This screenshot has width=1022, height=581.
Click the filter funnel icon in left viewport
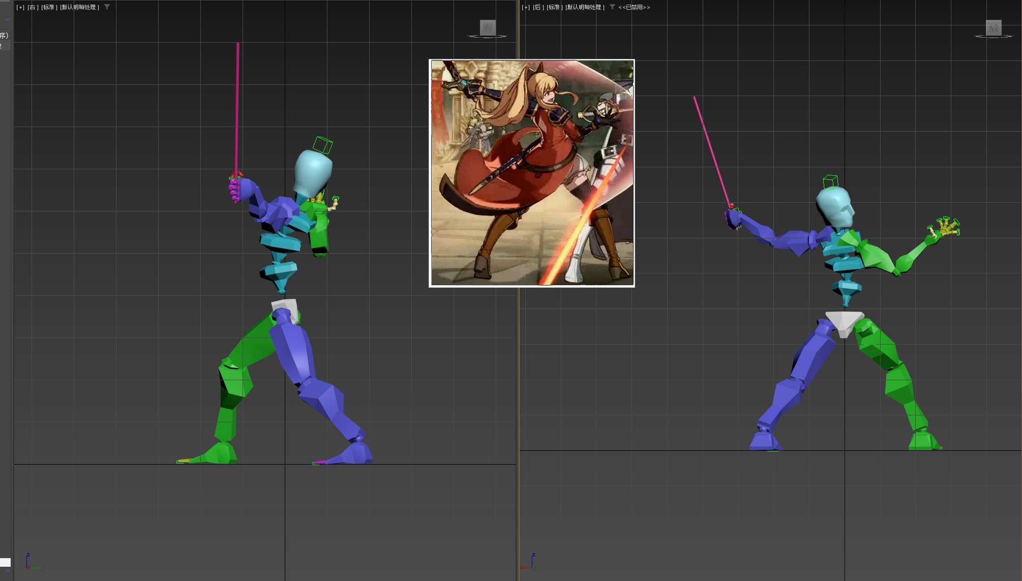(x=107, y=7)
